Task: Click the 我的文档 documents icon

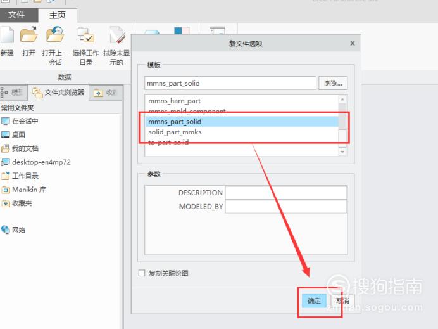Action: [x=5, y=148]
